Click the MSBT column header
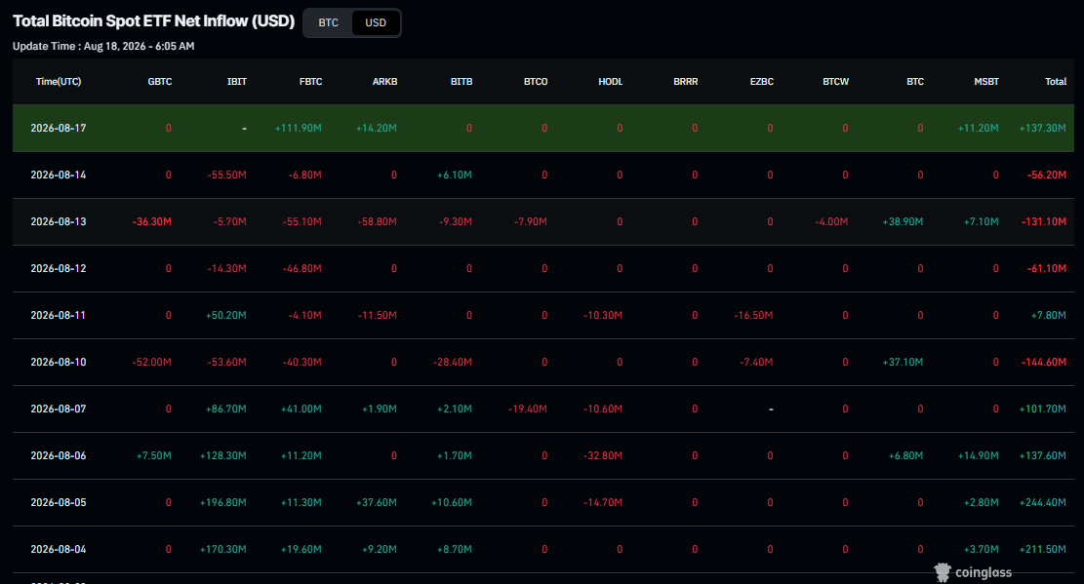Viewport: 1084px width, 584px height. click(986, 82)
